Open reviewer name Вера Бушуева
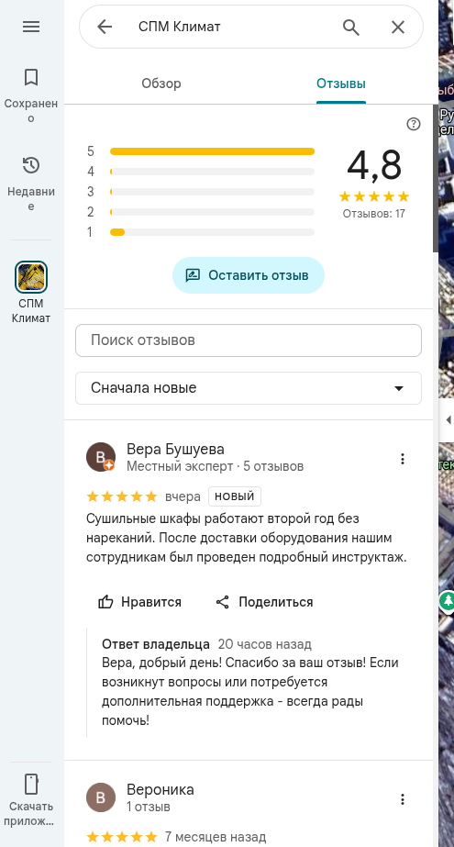 coord(175,449)
